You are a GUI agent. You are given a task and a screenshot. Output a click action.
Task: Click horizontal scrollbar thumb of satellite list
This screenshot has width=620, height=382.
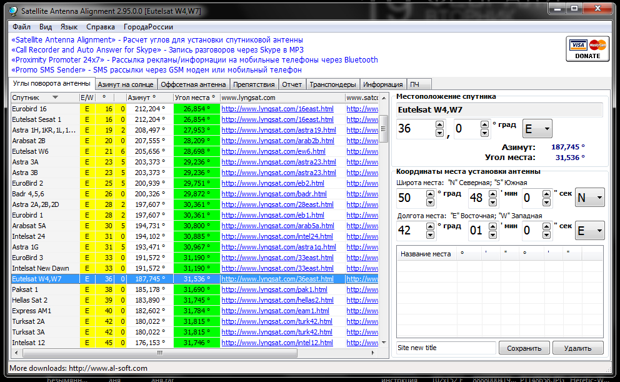coord(160,353)
